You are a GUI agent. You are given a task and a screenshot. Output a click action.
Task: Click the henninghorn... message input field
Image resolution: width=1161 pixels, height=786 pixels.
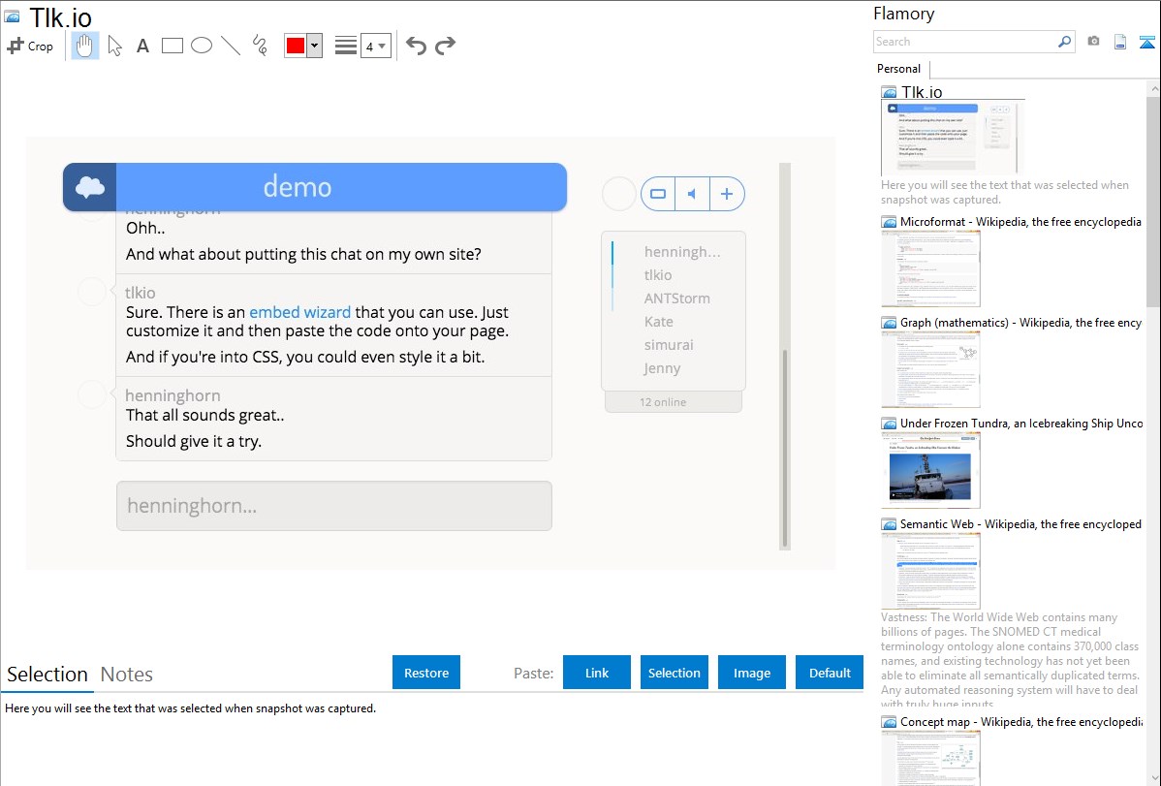pyautogui.click(x=334, y=506)
